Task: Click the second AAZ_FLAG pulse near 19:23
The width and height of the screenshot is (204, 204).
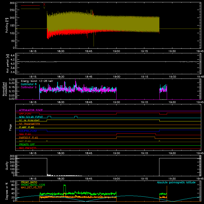Action: [x=159, y=141]
